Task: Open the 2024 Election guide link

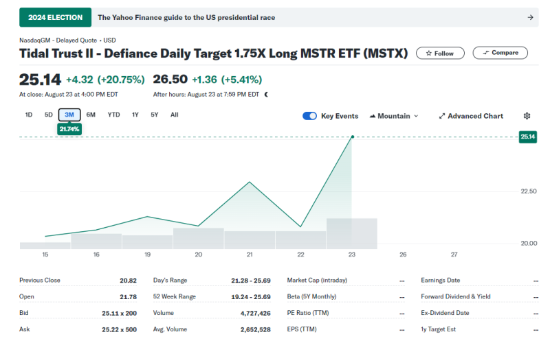Action: pyautogui.click(x=186, y=17)
